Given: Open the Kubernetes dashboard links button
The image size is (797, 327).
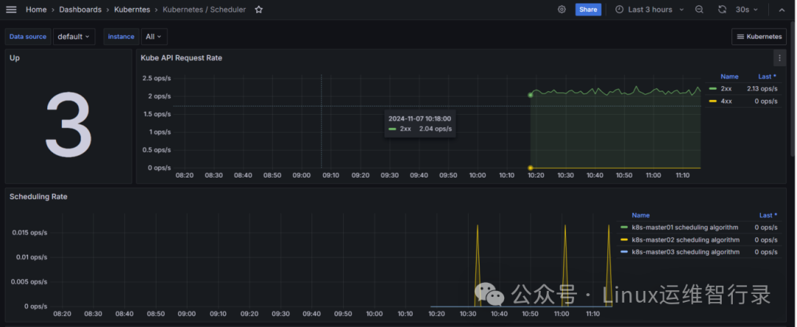Looking at the screenshot, I should tap(759, 37).
